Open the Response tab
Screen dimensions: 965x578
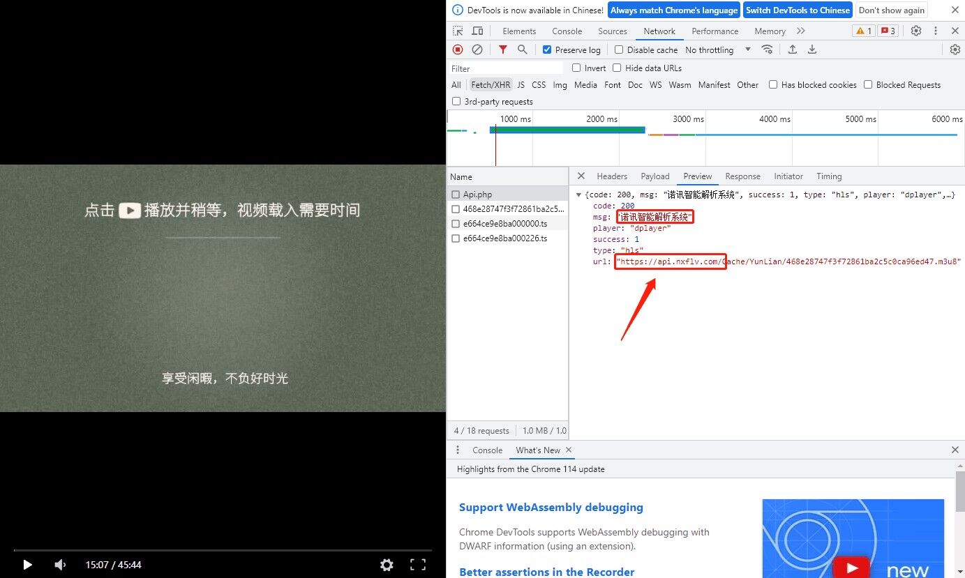(742, 176)
